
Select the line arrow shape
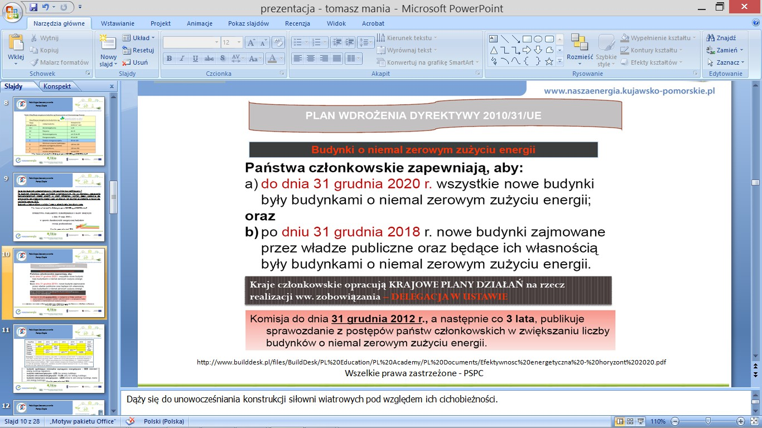click(x=516, y=39)
